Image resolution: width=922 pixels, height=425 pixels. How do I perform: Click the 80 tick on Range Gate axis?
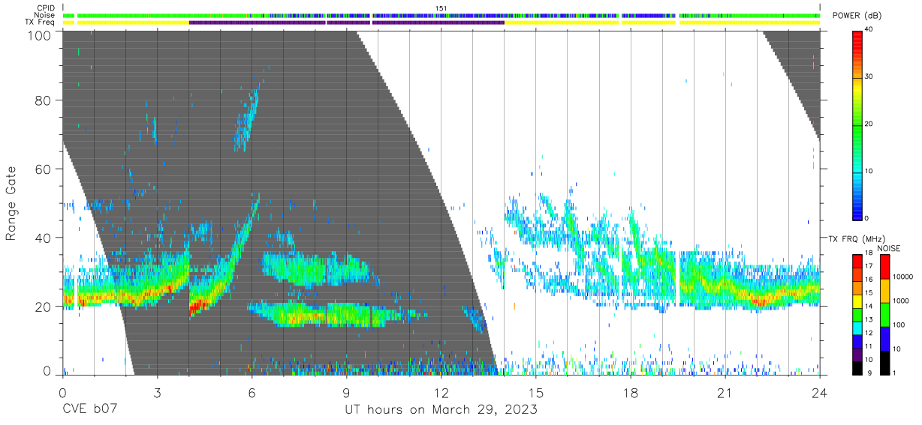tap(44, 100)
